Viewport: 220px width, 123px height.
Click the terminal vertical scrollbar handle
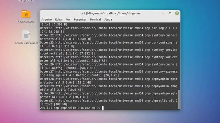point(179,99)
